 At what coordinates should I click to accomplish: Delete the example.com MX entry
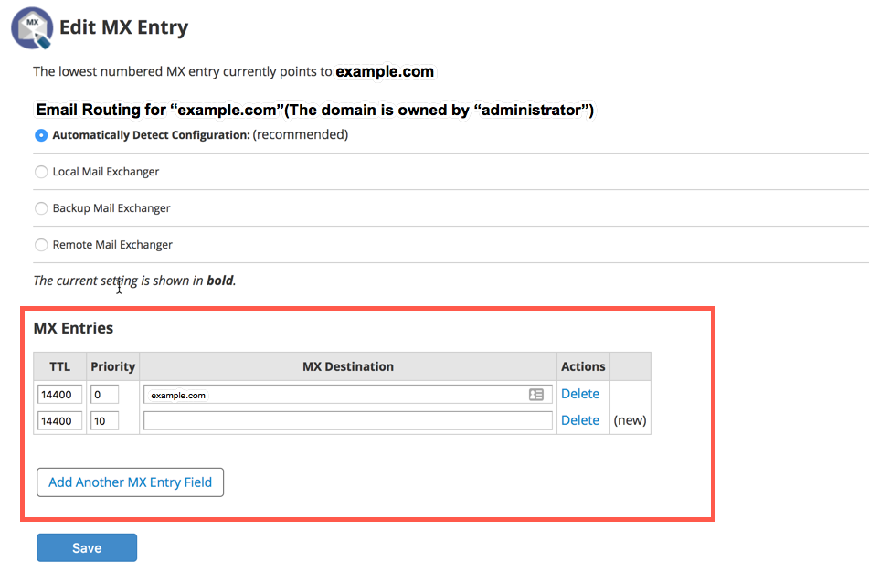(x=580, y=394)
